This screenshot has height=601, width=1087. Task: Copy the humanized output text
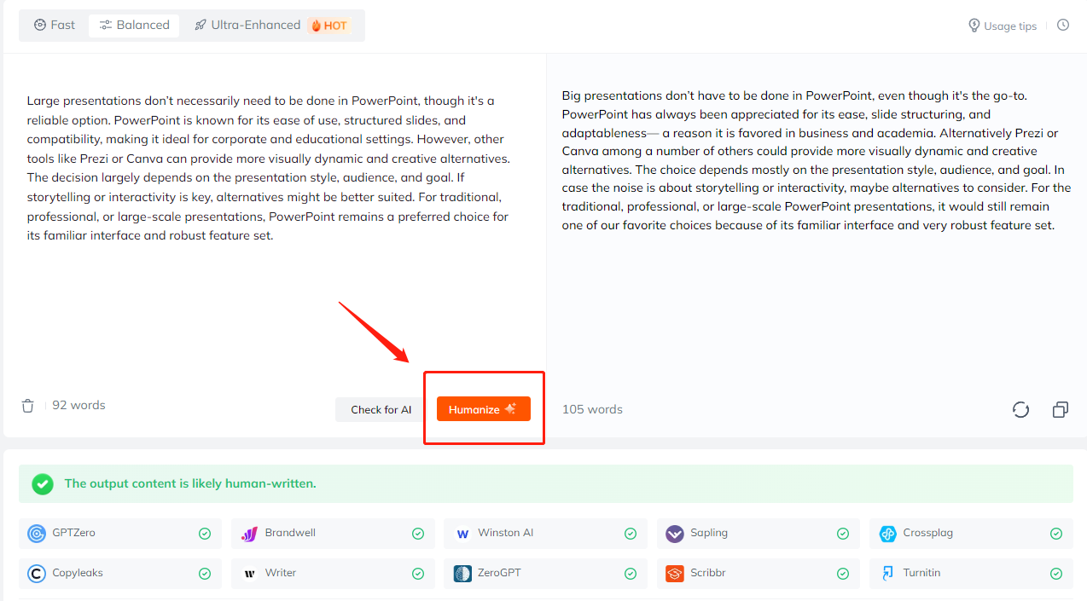click(x=1060, y=410)
